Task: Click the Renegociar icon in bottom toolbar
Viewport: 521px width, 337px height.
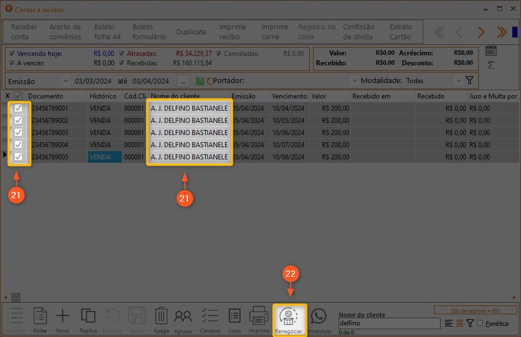Action: click(289, 319)
